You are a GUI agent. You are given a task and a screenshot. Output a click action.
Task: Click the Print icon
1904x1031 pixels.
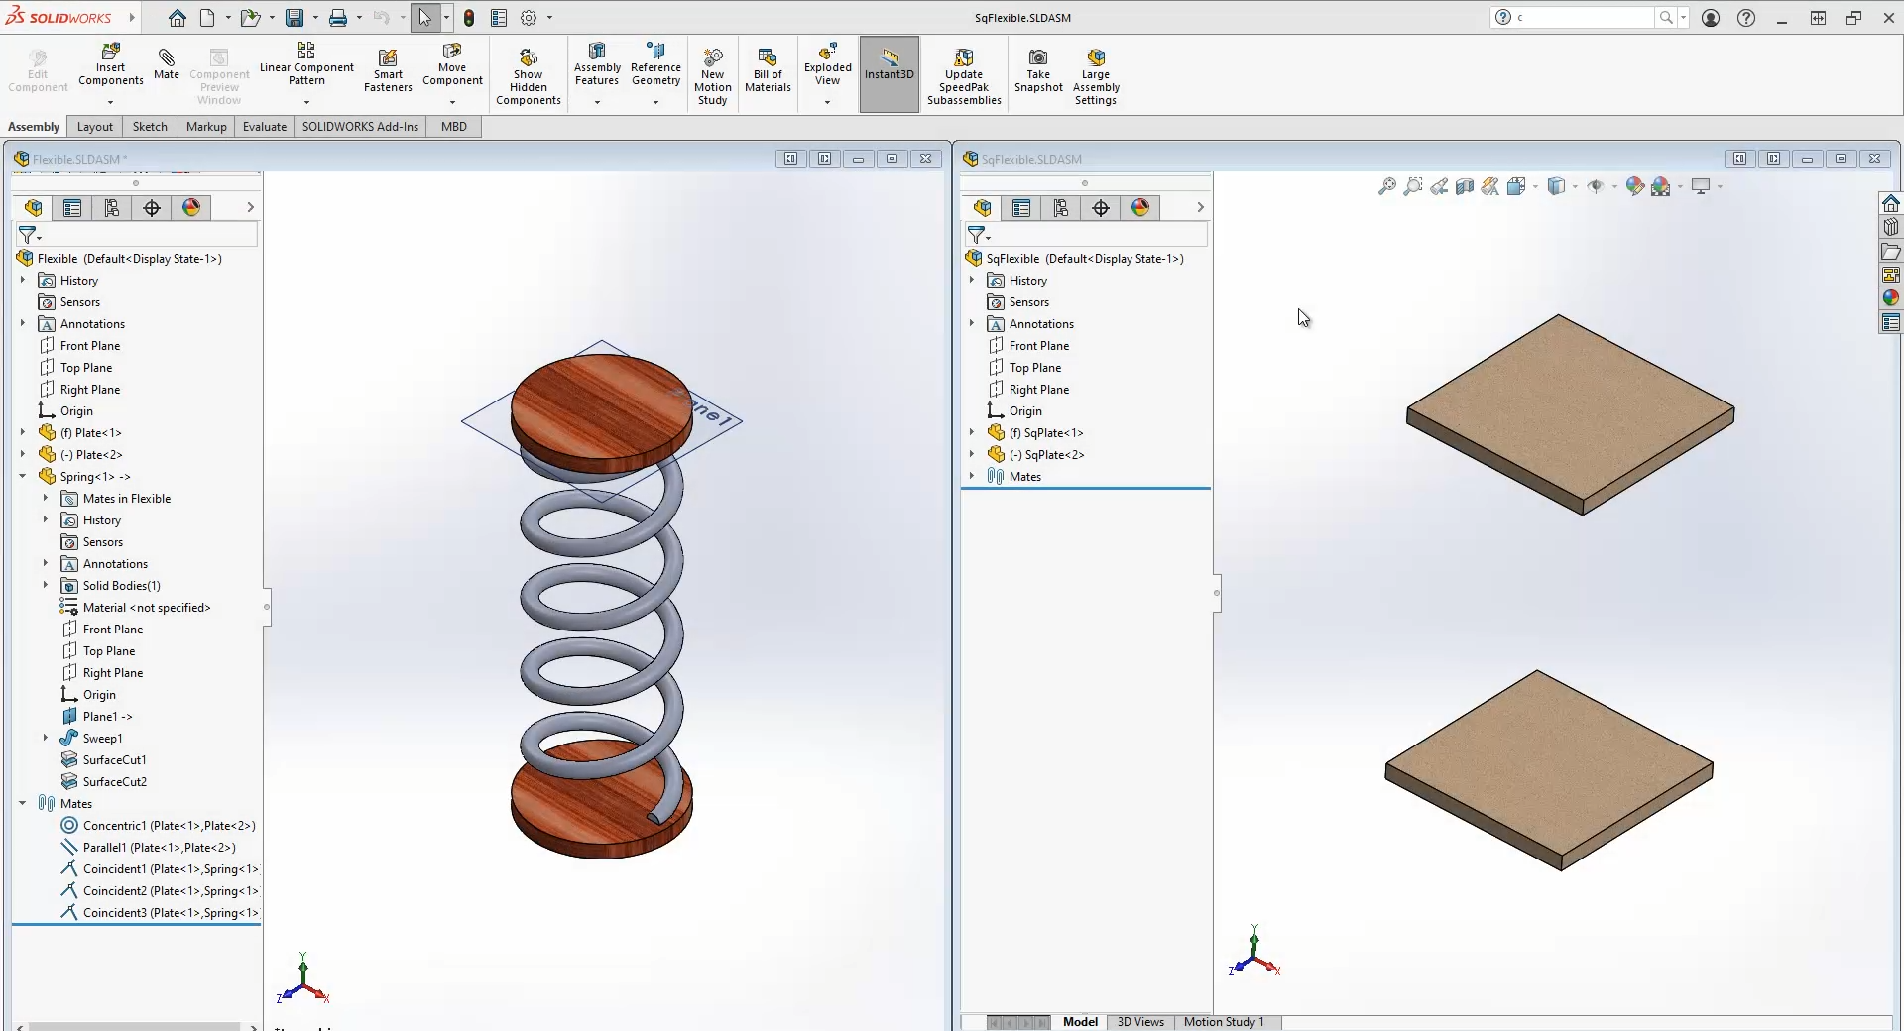[x=338, y=18]
